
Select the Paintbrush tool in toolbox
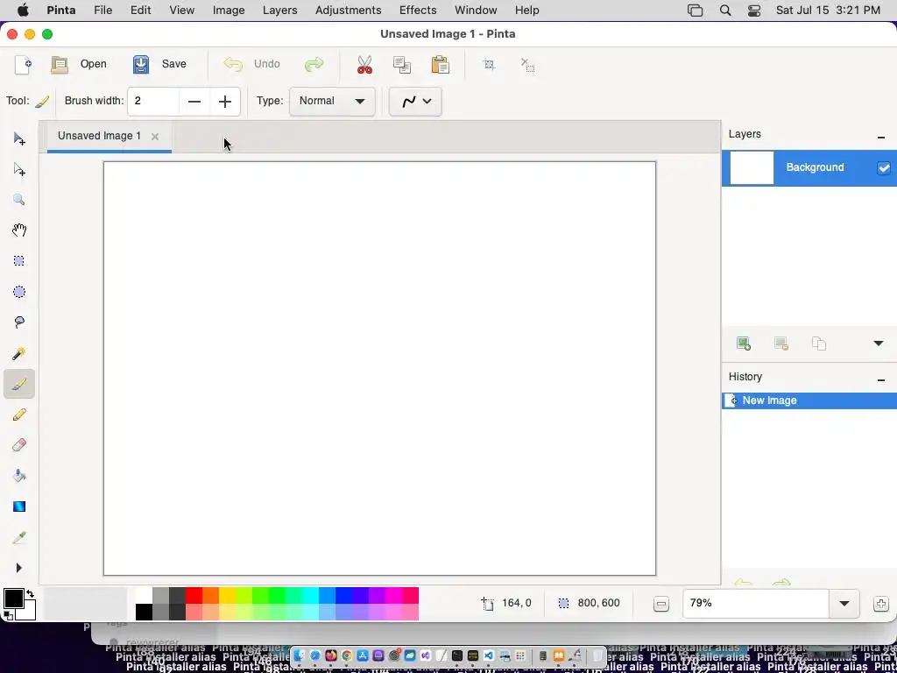coord(19,384)
